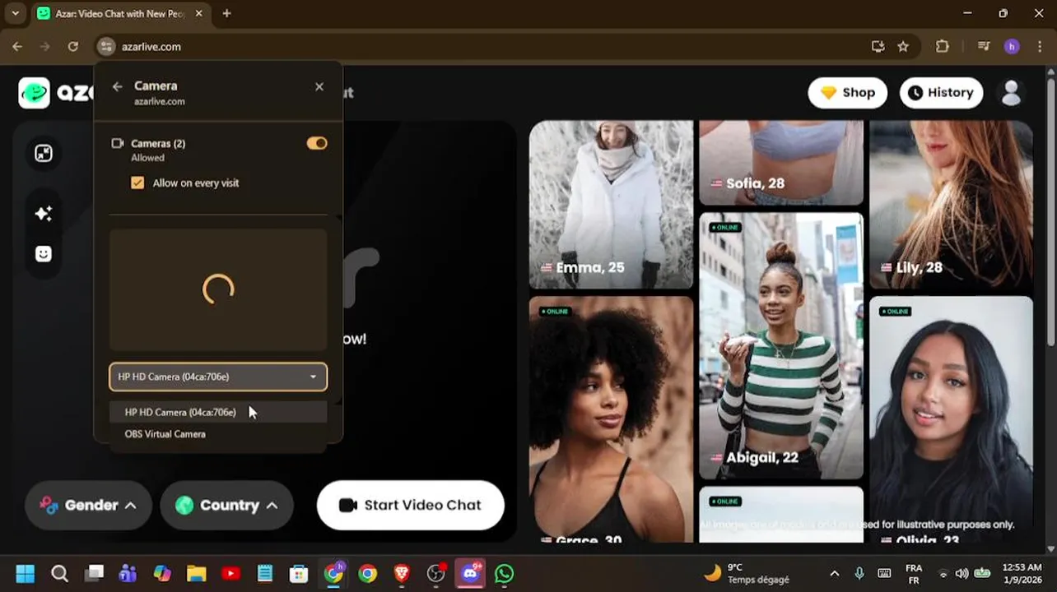Click the page vertical scrollbar
Image resolution: width=1057 pixels, height=592 pixels.
[x=1050, y=214]
